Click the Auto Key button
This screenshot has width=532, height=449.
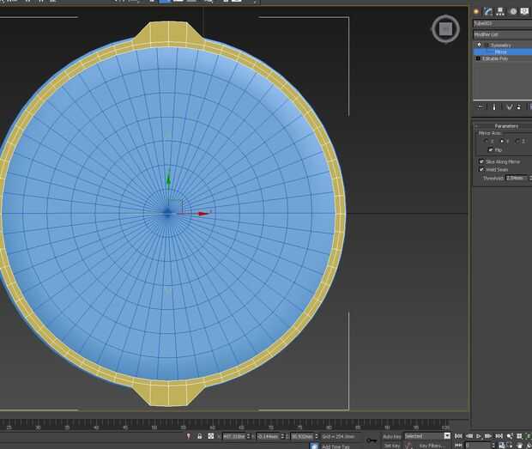tap(391, 436)
